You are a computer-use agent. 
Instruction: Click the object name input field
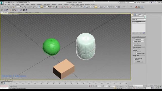(x=138, y=17)
